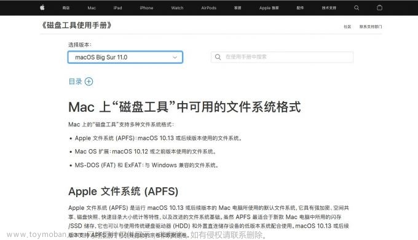Open the Apple 独家 navigation item
This screenshot has height=240, width=418.
[x=269, y=8]
